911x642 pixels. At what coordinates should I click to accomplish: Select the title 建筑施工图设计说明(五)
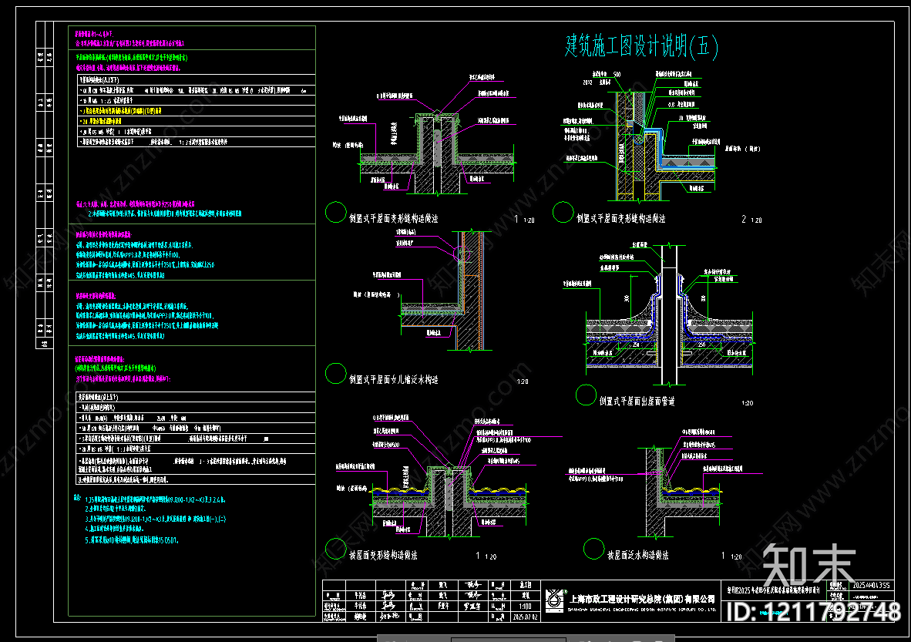[x=643, y=47]
